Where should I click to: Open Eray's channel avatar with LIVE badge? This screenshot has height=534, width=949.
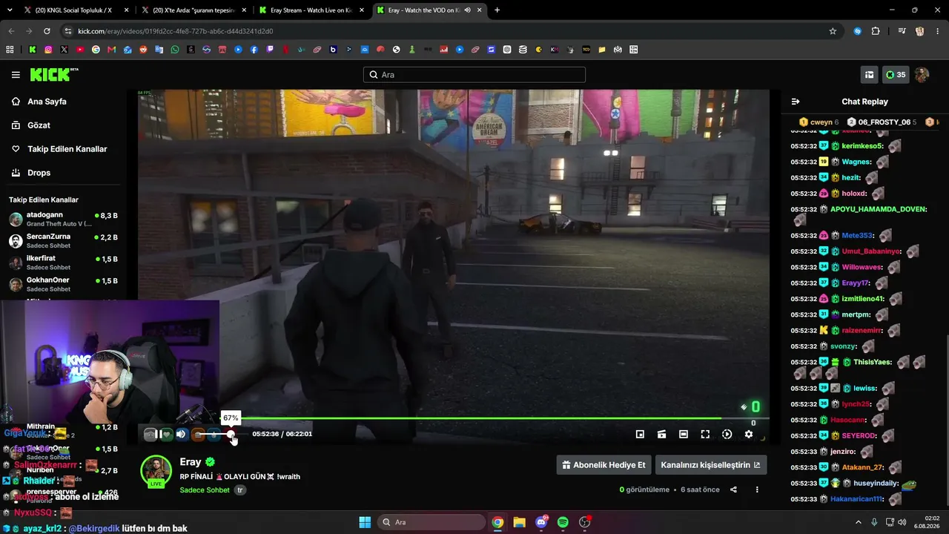click(x=156, y=472)
